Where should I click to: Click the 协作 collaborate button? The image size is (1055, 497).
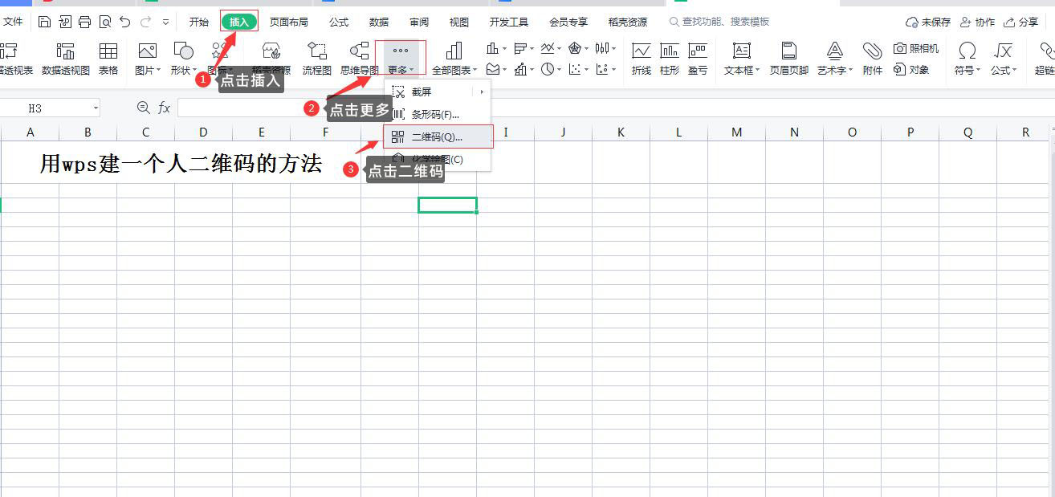pos(977,22)
